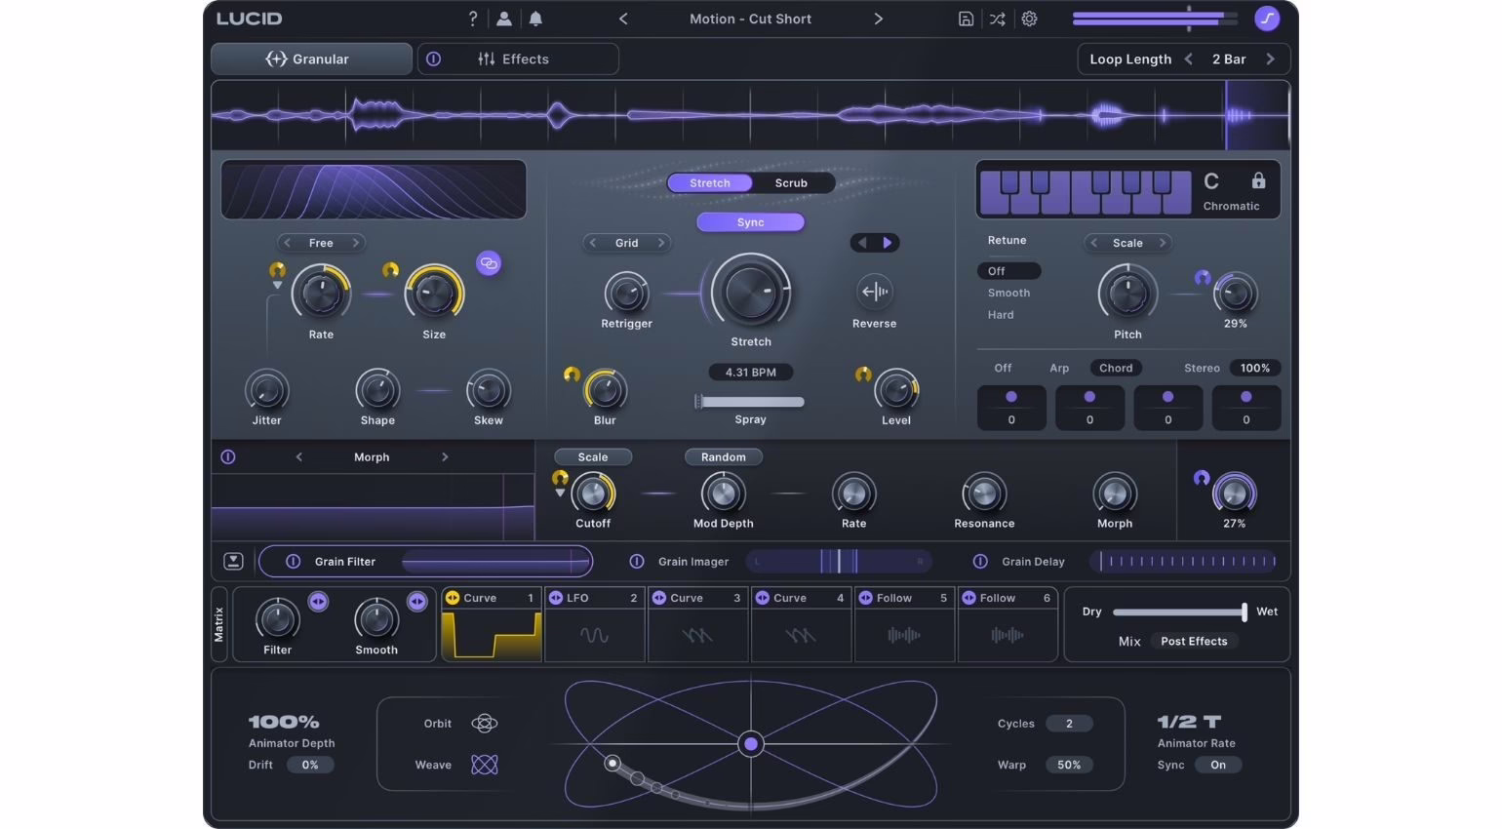Select the Chord mode
The image size is (1502, 829).
click(x=1116, y=368)
